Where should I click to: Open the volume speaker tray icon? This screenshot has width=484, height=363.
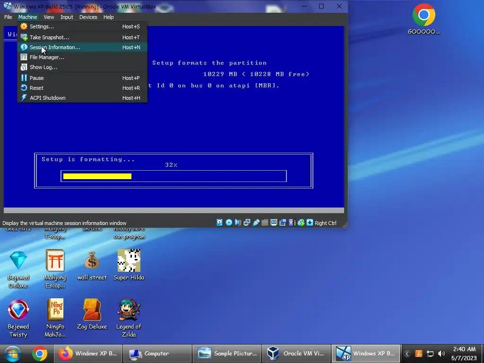click(441, 354)
